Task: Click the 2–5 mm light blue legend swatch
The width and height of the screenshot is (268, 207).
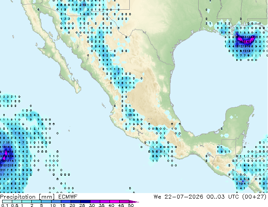Action: (x=36, y=202)
